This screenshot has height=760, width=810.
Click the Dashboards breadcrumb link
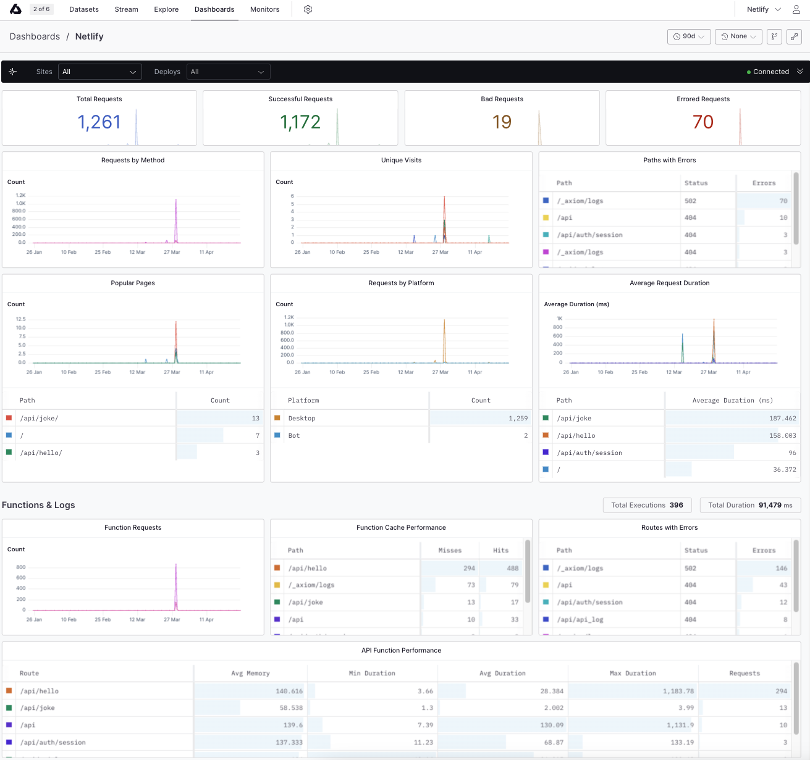tap(35, 36)
